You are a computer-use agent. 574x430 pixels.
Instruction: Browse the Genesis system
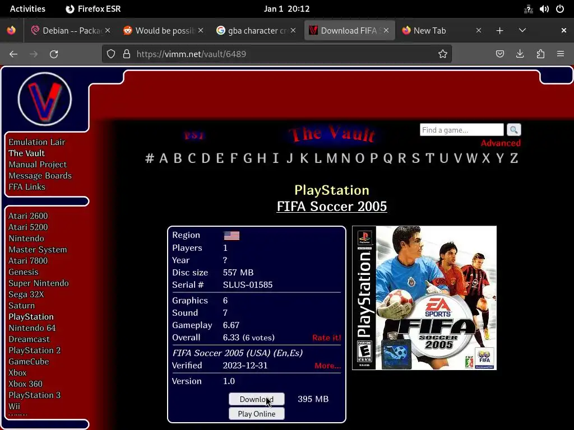(x=24, y=272)
